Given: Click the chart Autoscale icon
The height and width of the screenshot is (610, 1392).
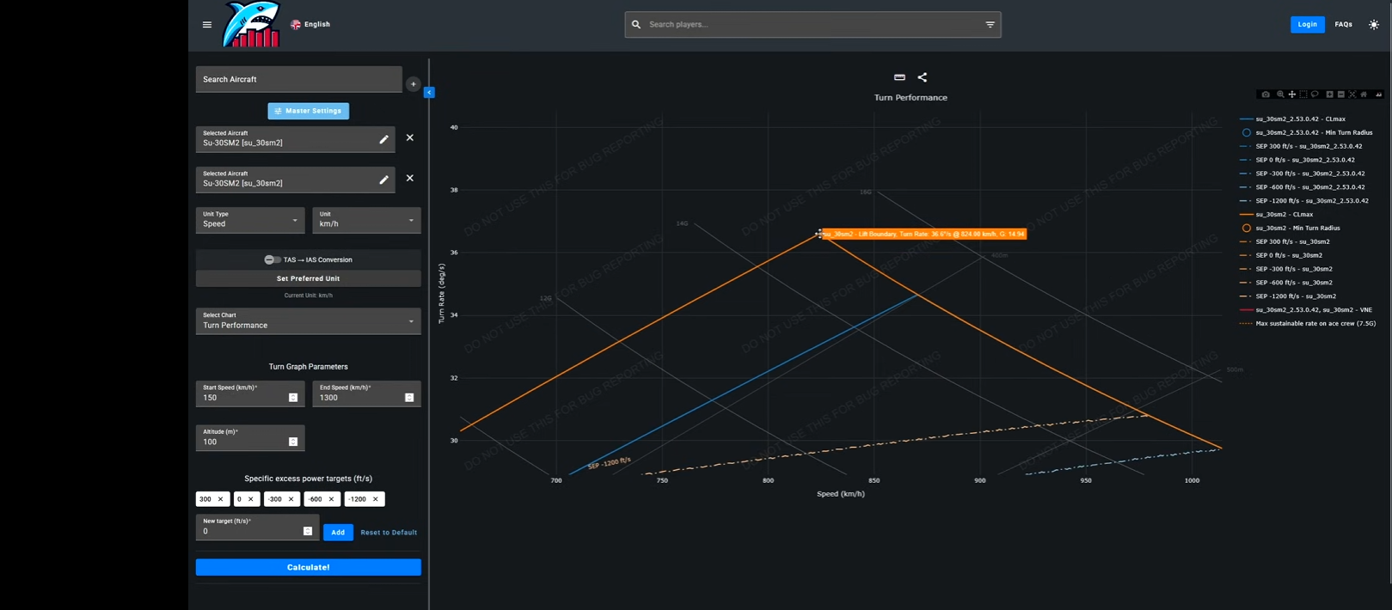Looking at the screenshot, I should click(1352, 95).
